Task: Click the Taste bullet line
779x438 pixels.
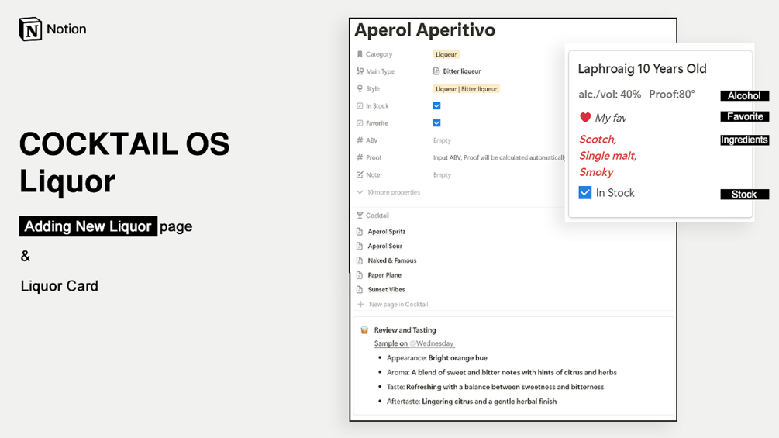Action: click(495, 387)
